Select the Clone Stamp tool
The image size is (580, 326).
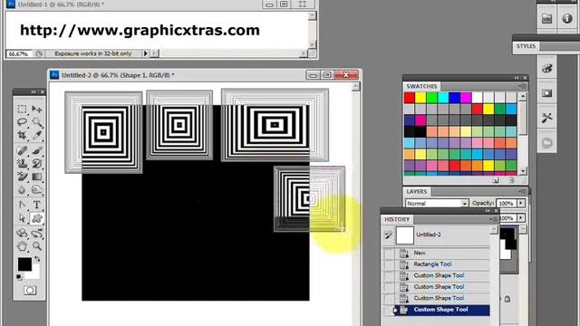(22, 163)
